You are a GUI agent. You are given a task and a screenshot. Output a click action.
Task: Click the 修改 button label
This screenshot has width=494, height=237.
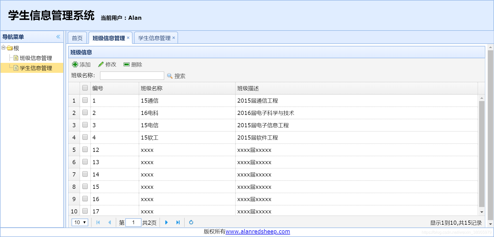111,65
